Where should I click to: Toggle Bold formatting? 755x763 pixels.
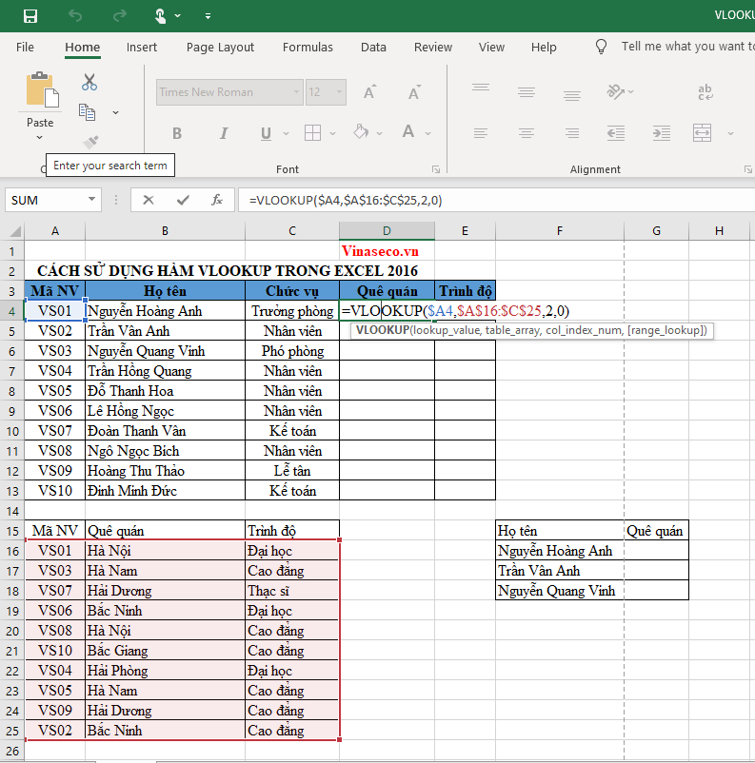[x=177, y=134]
